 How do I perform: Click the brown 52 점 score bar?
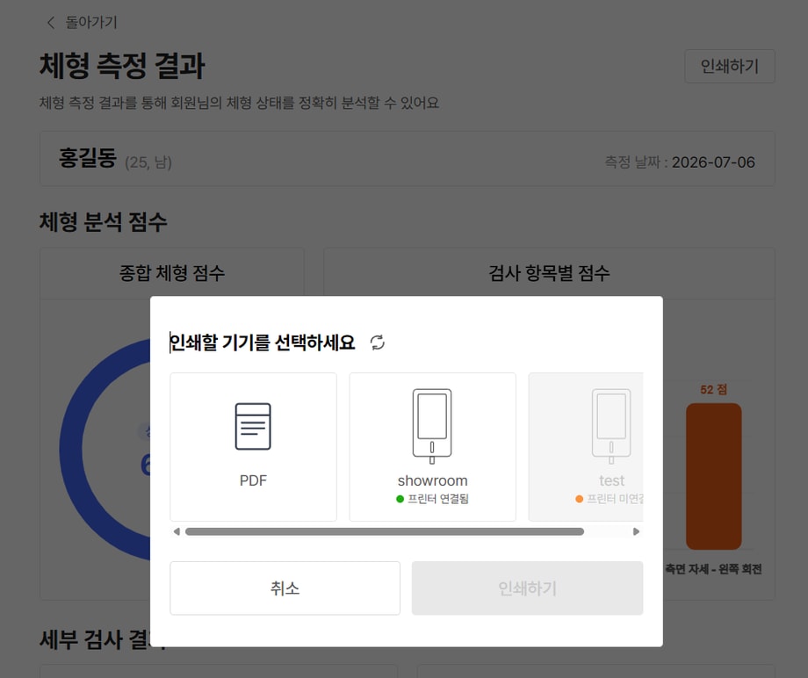[x=714, y=477]
